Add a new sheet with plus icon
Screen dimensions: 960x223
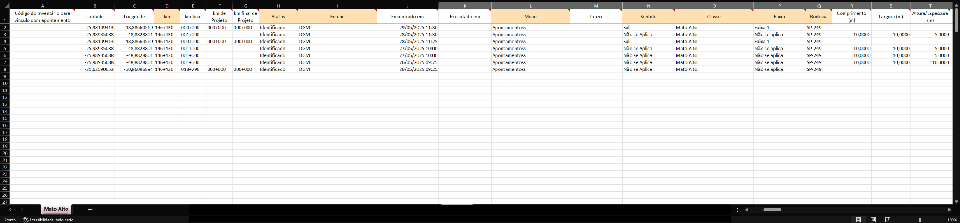click(x=90, y=210)
